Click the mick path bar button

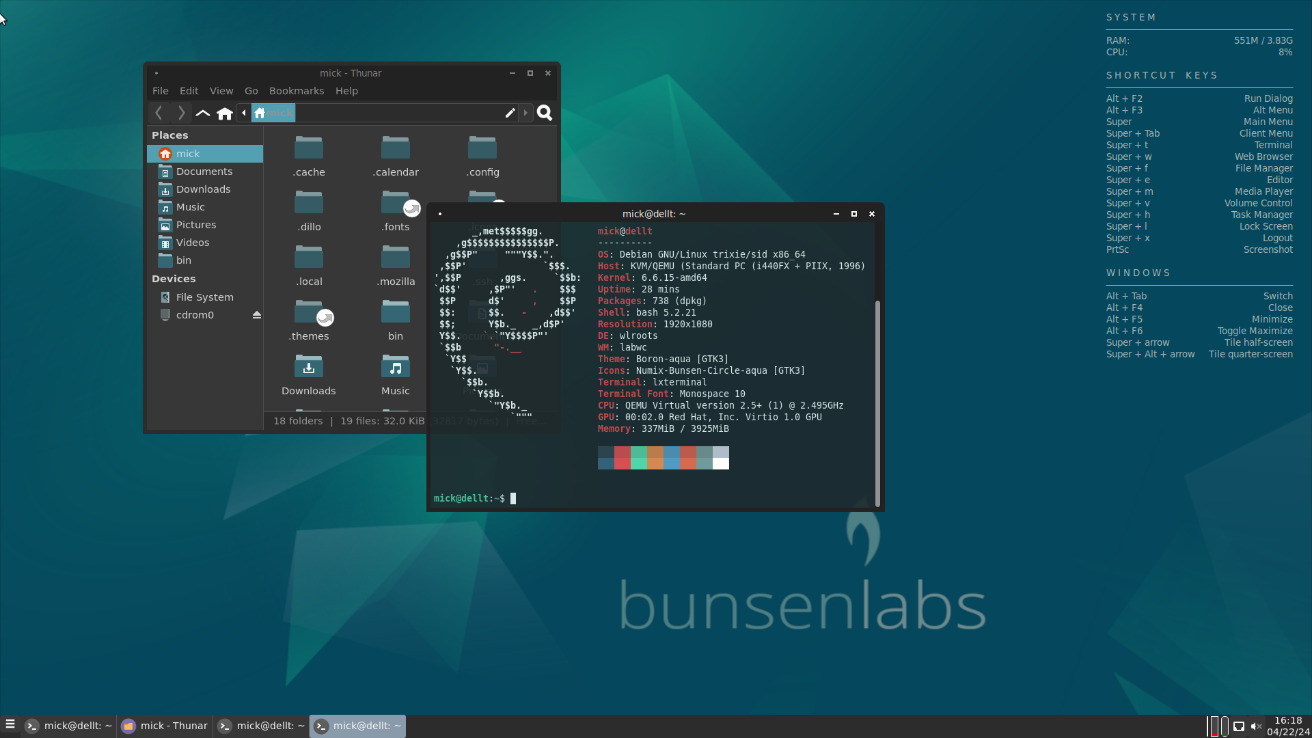pos(273,113)
